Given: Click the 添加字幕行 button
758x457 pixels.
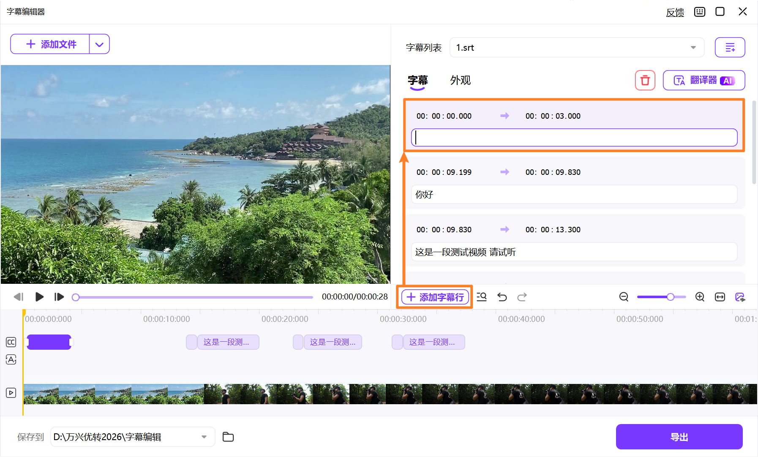Looking at the screenshot, I should 435,297.
